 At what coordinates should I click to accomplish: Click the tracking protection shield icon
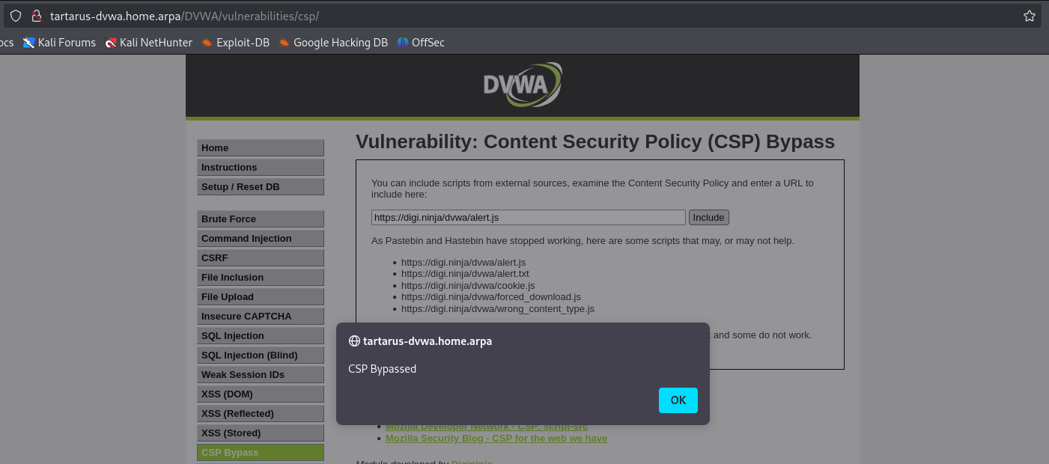click(15, 15)
